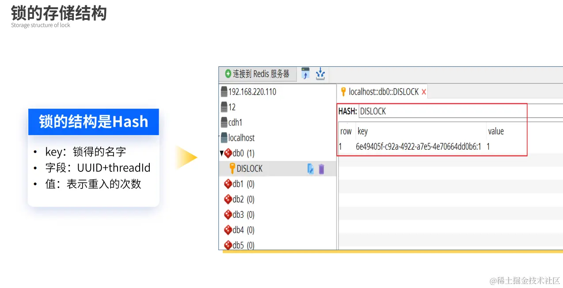This screenshot has width=563, height=288.
Task: Select the localhost server entry
Action: [x=241, y=138]
